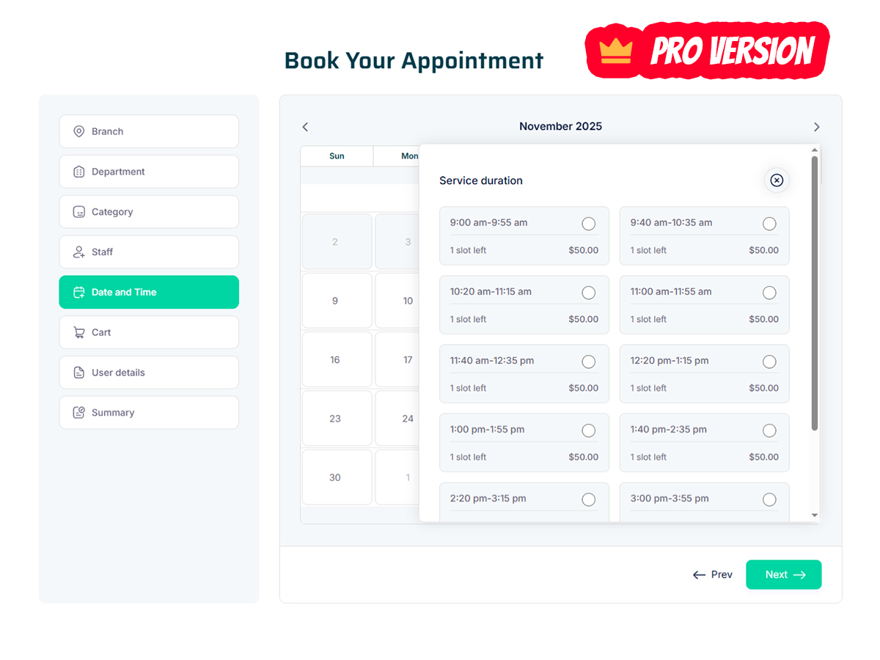Close the Service duration popup
The height and width of the screenshot is (660, 880).
pyautogui.click(x=777, y=180)
